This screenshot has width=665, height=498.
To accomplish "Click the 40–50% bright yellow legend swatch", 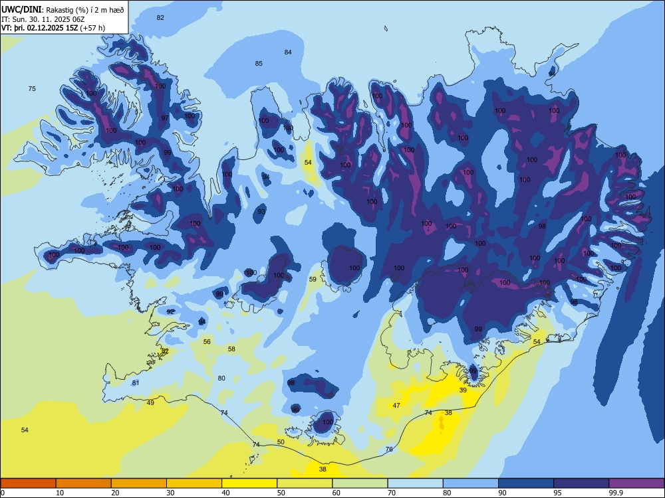I will (x=249, y=483).
